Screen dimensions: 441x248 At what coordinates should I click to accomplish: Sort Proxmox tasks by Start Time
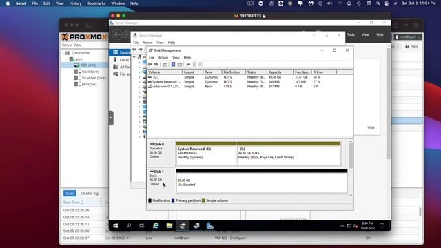point(73,202)
